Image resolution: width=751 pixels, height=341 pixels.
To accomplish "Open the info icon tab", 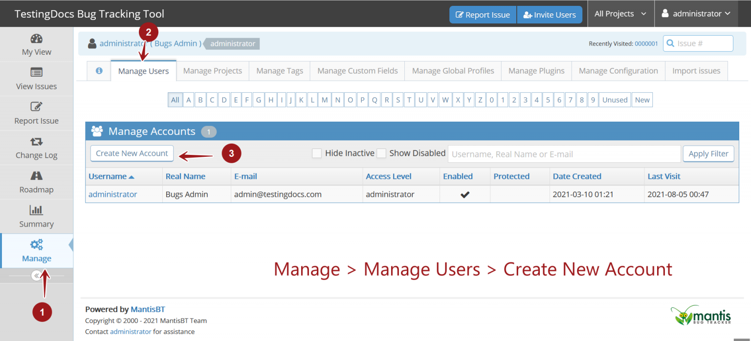I will (99, 71).
